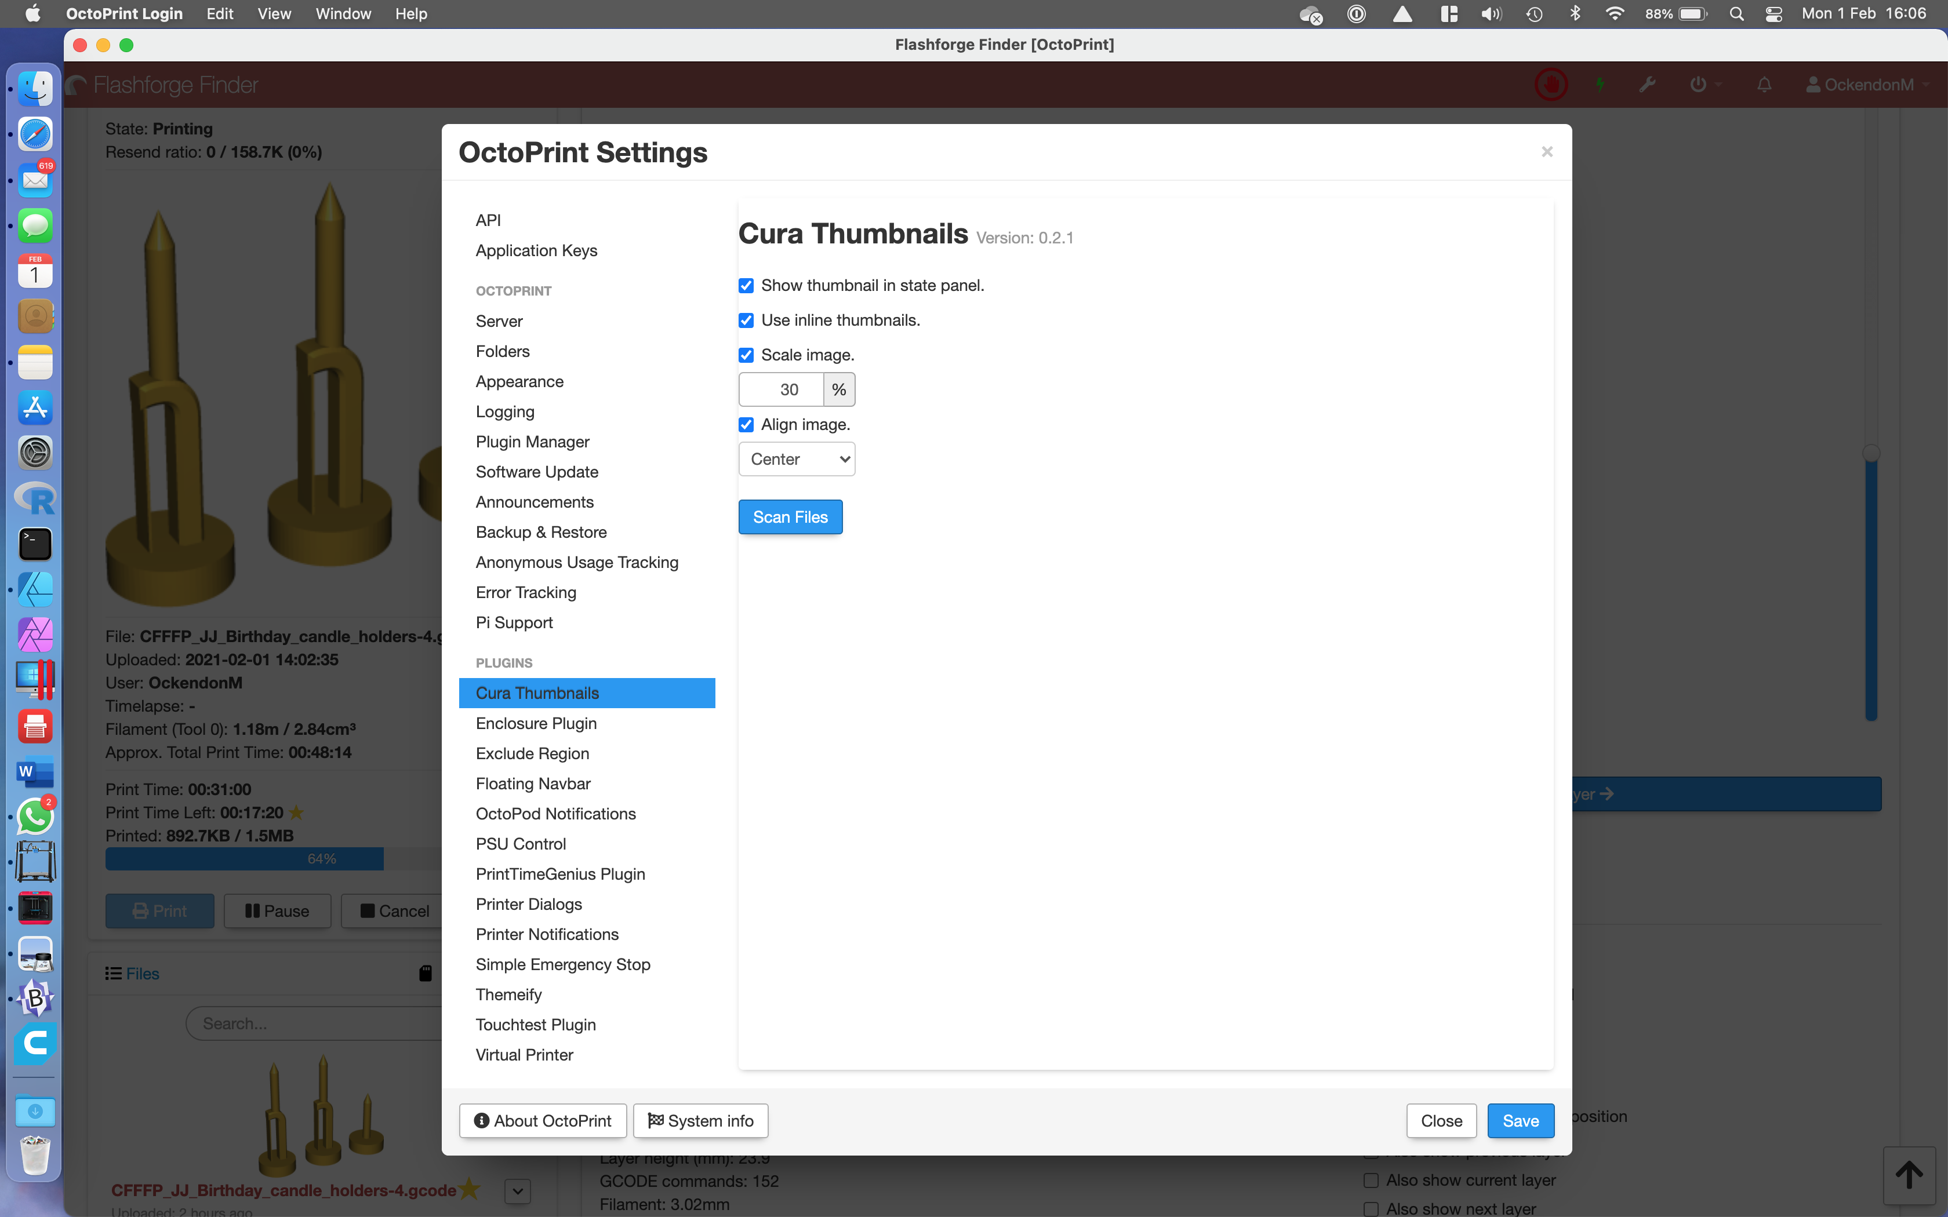1948x1217 pixels.
Task: Click the green lightning PSU icon
Action: (x=1600, y=85)
